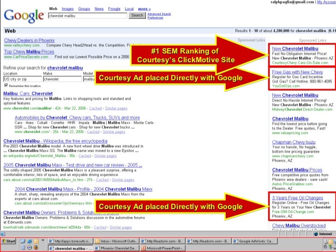Focus the main Google search text box
The width and height of the screenshot is (336, 252).
[x=88, y=15]
